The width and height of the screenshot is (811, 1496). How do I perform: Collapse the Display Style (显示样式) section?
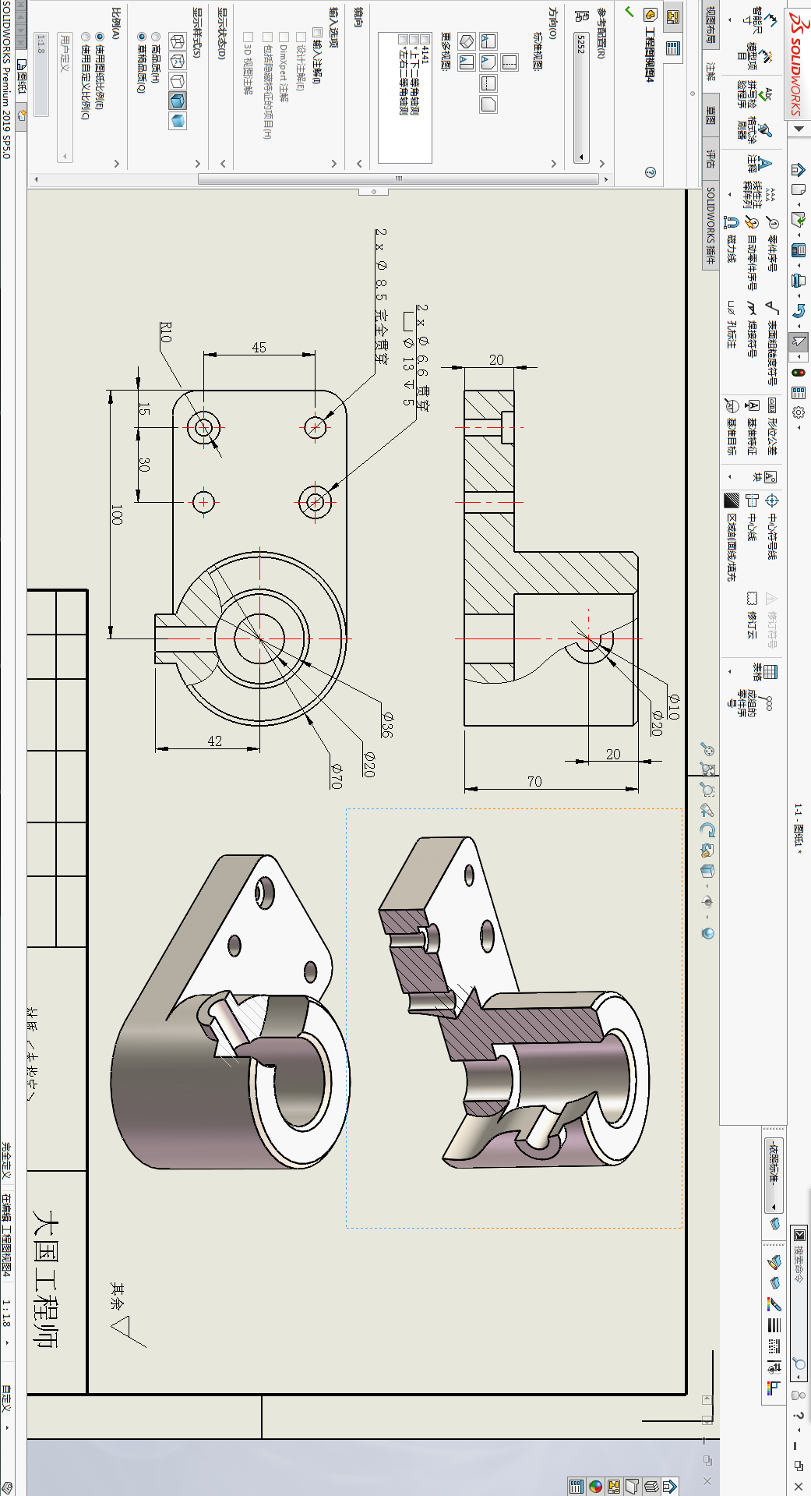(198, 164)
